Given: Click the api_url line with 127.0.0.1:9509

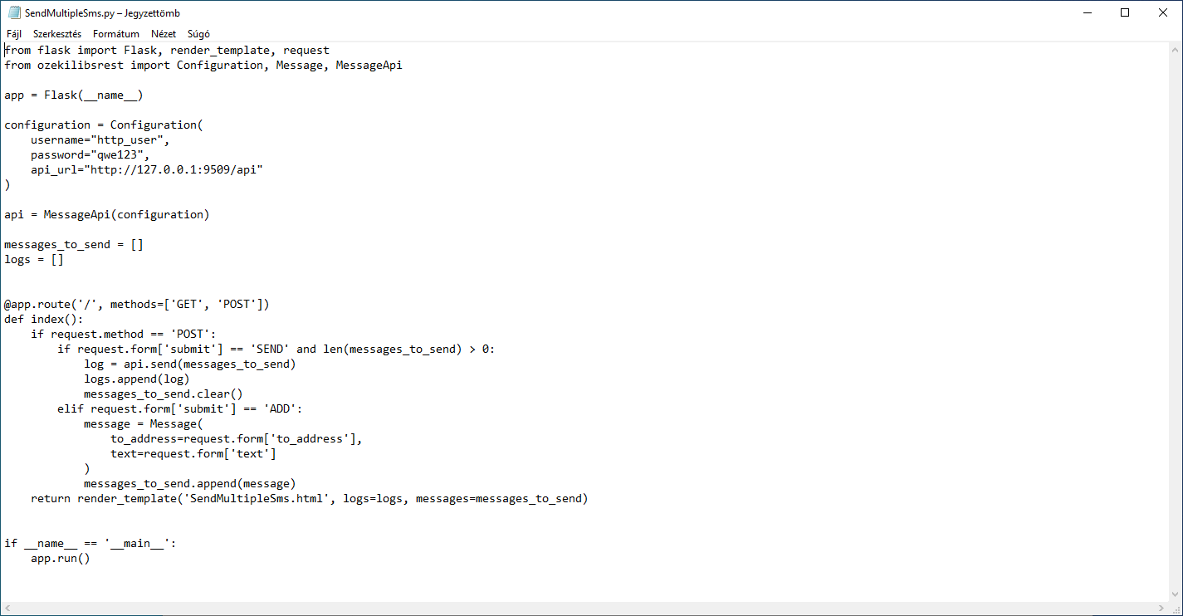Looking at the screenshot, I should 147,169.
